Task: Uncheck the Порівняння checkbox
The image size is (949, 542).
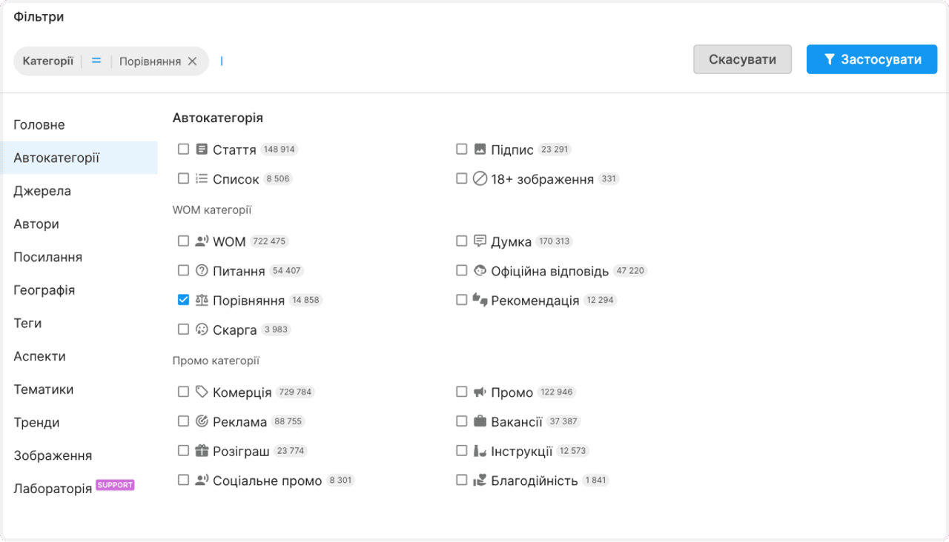Action: pyautogui.click(x=184, y=301)
